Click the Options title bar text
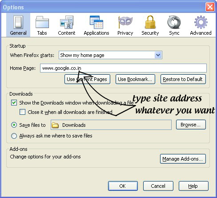 click(x=13, y=7)
